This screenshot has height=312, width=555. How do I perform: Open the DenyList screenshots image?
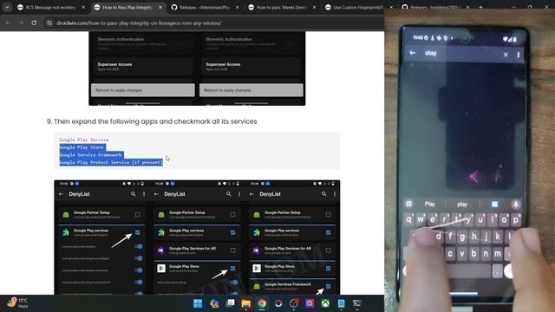(x=197, y=237)
